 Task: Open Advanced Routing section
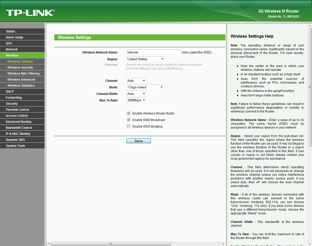click(x=22, y=122)
